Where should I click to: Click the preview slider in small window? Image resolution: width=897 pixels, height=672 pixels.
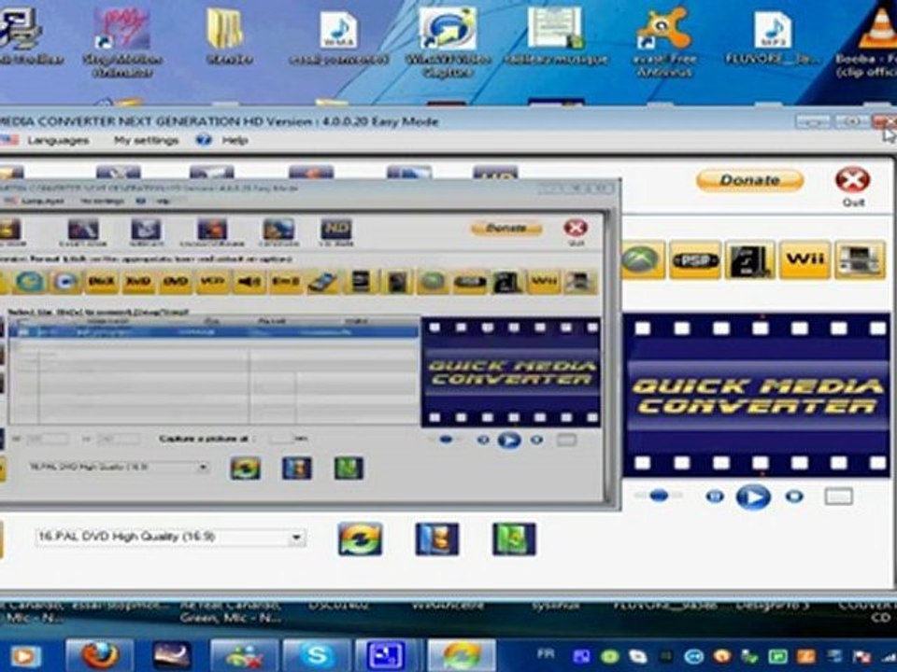point(446,440)
